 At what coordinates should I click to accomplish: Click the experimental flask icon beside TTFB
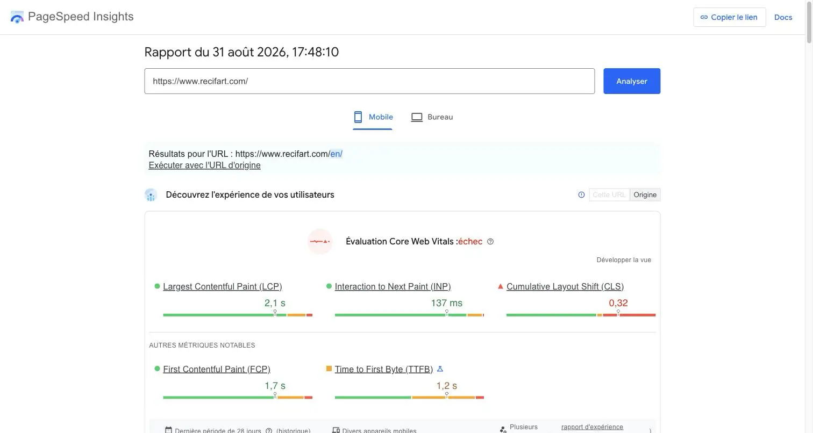[440, 369]
